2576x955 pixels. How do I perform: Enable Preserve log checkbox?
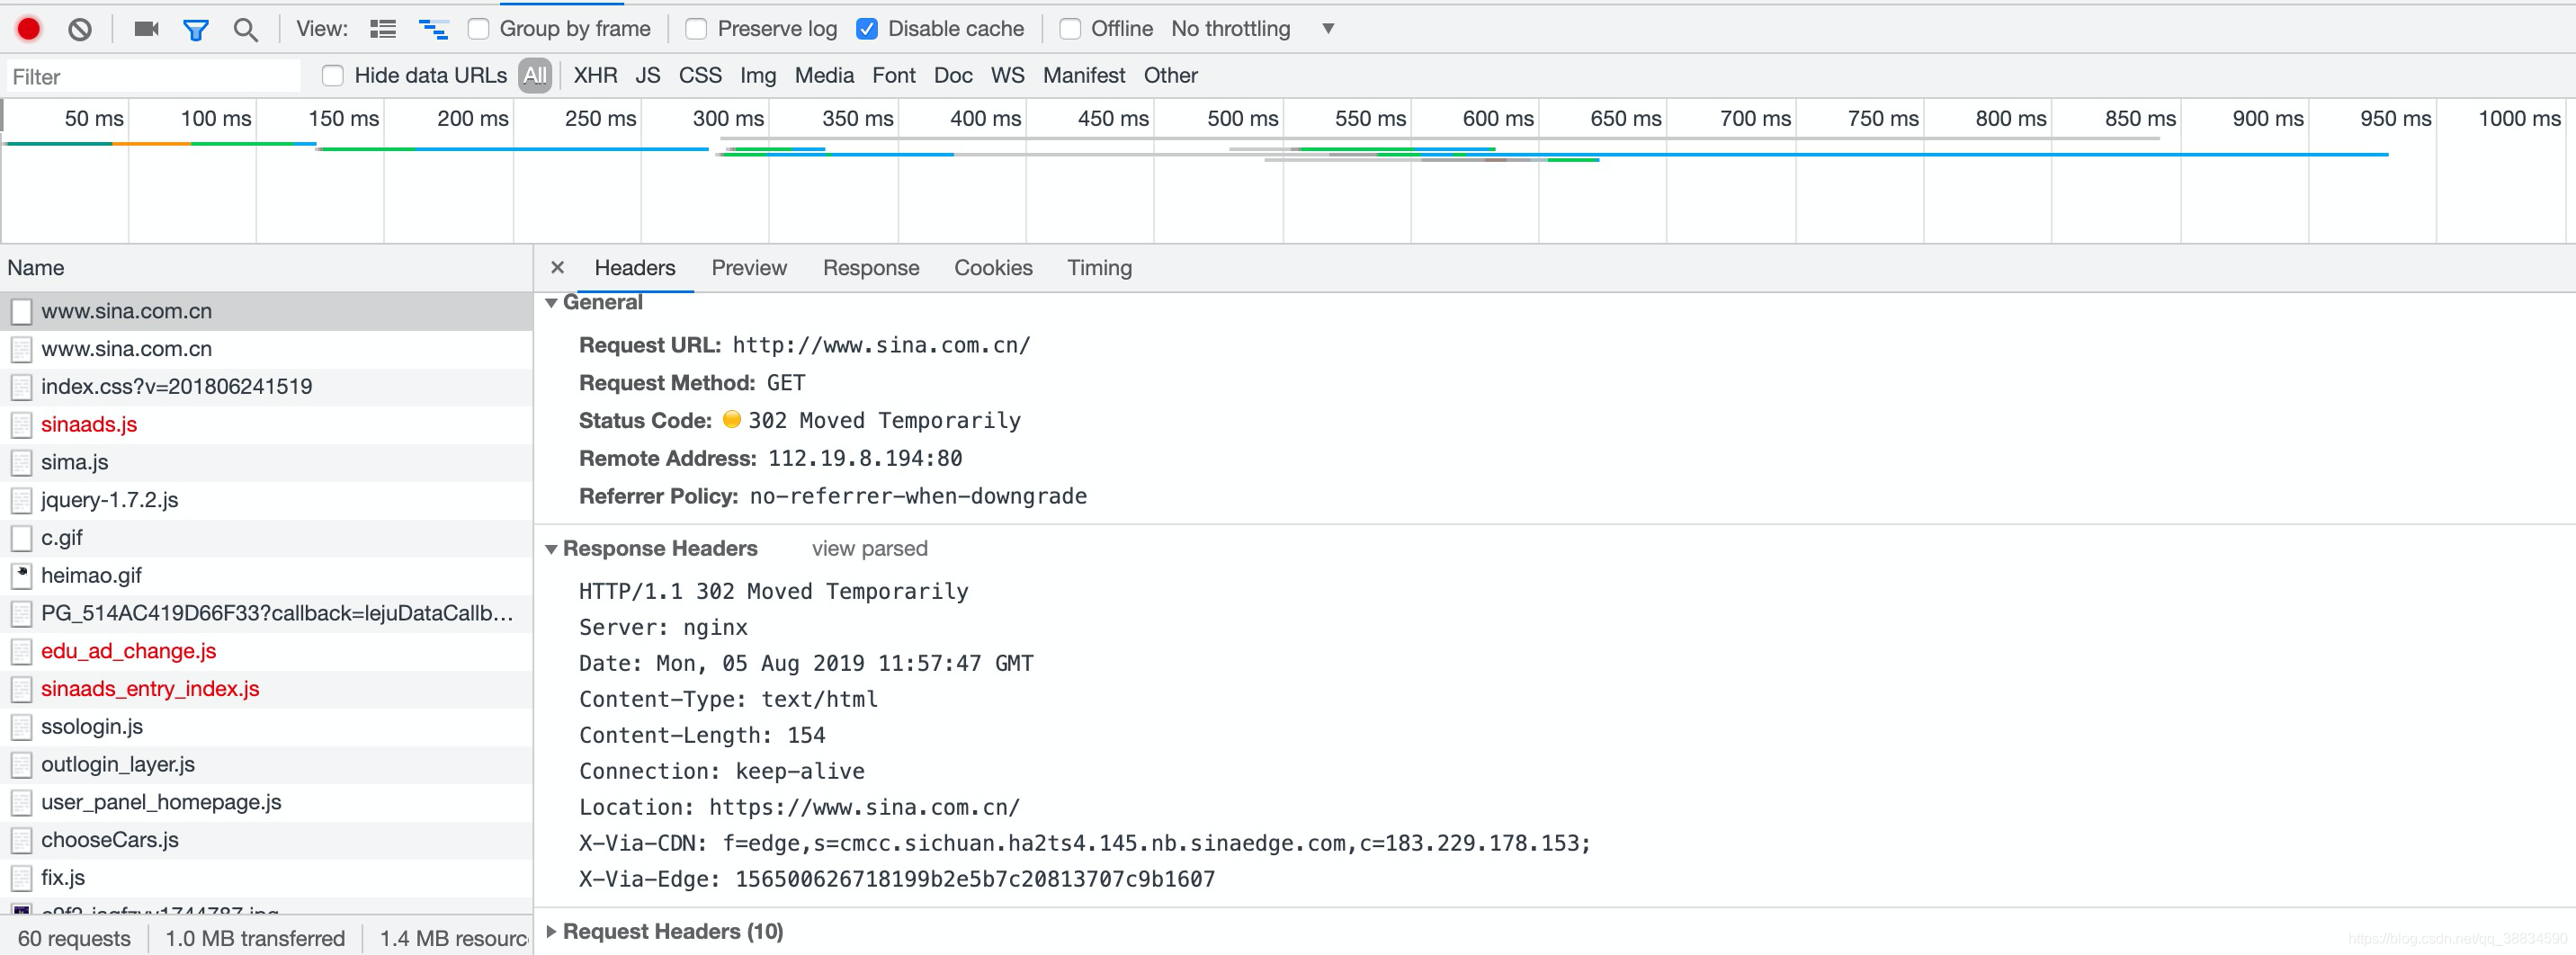696,29
